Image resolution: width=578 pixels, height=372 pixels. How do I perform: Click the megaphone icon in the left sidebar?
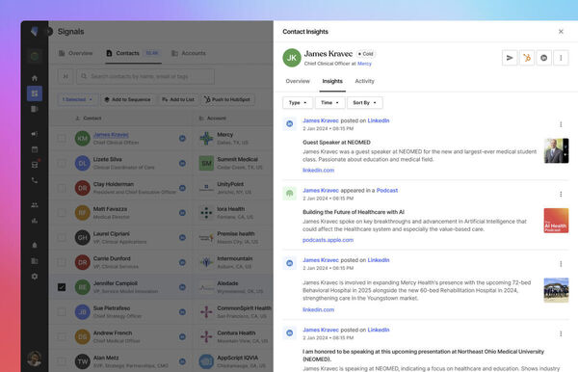[35, 134]
